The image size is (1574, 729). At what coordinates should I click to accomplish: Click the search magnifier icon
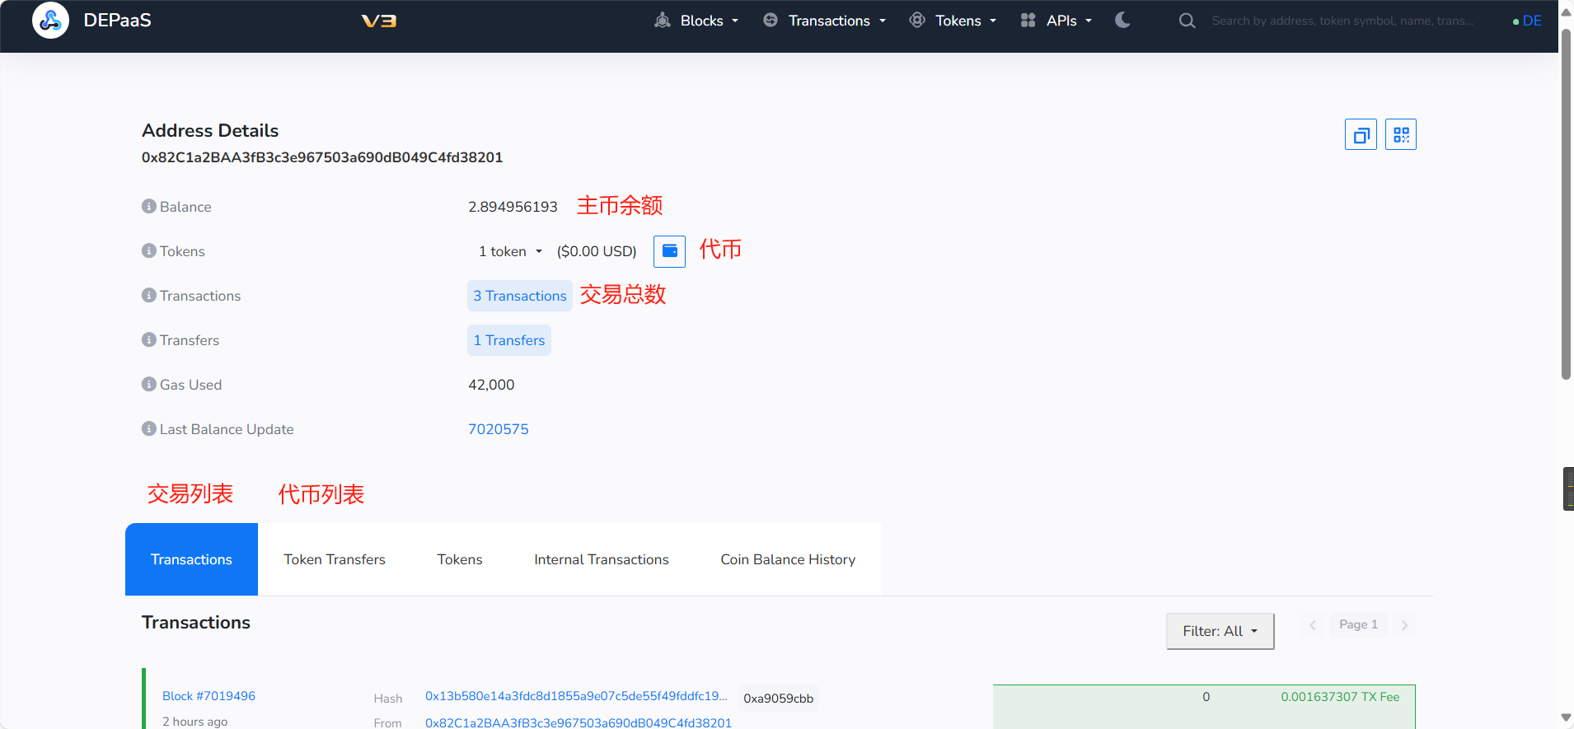point(1187,21)
